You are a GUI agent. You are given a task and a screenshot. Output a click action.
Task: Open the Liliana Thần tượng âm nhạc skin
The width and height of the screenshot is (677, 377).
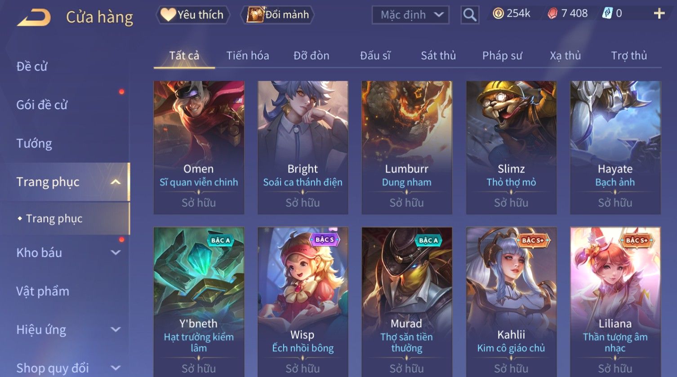click(x=615, y=302)
